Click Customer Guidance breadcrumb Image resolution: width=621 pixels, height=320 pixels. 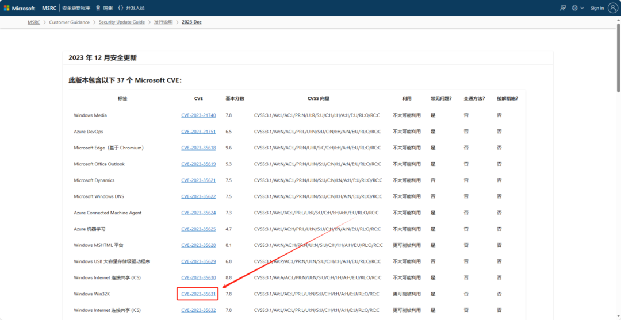click(x=70, y=22)
